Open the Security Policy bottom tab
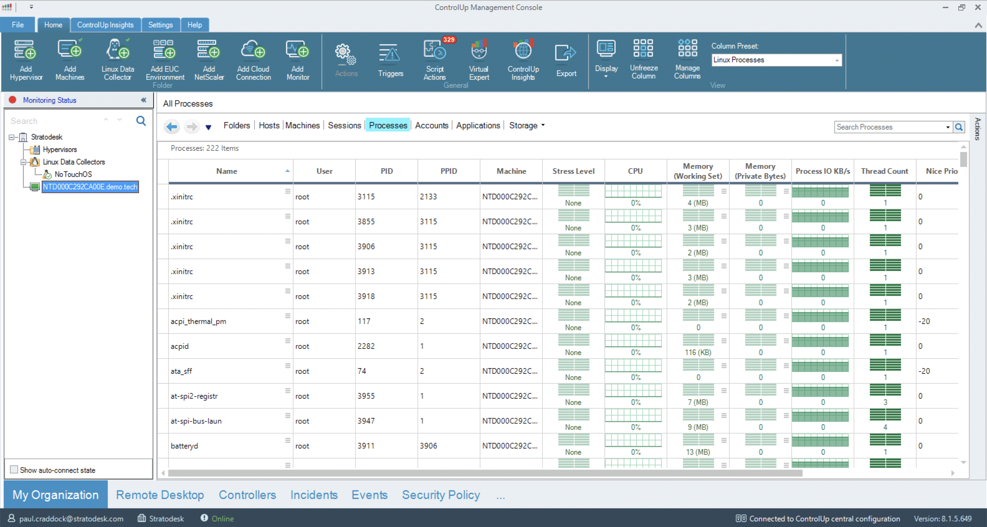Image resolution: width=987 pixels, height=527 pixels. tap(441, 495)
